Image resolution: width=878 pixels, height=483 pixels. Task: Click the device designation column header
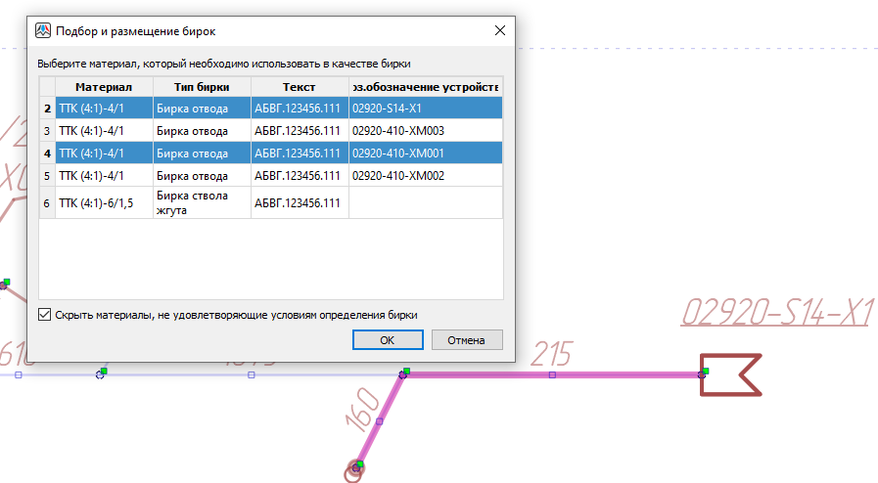coord(426,86)
